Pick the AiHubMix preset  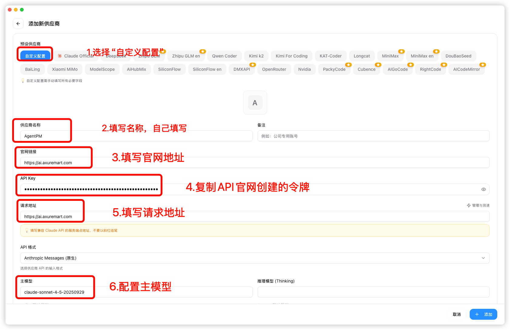[136, 69]
